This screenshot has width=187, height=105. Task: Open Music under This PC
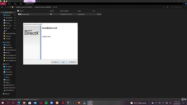click(7, 77)
